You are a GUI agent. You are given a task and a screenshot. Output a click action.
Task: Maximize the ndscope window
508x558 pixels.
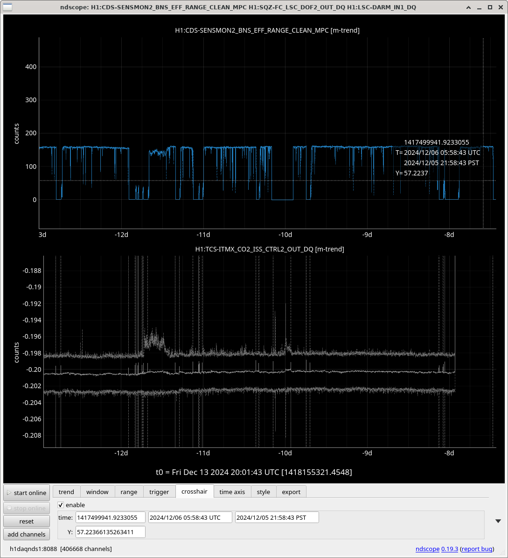pyautogui.click(x=490, y=7)
